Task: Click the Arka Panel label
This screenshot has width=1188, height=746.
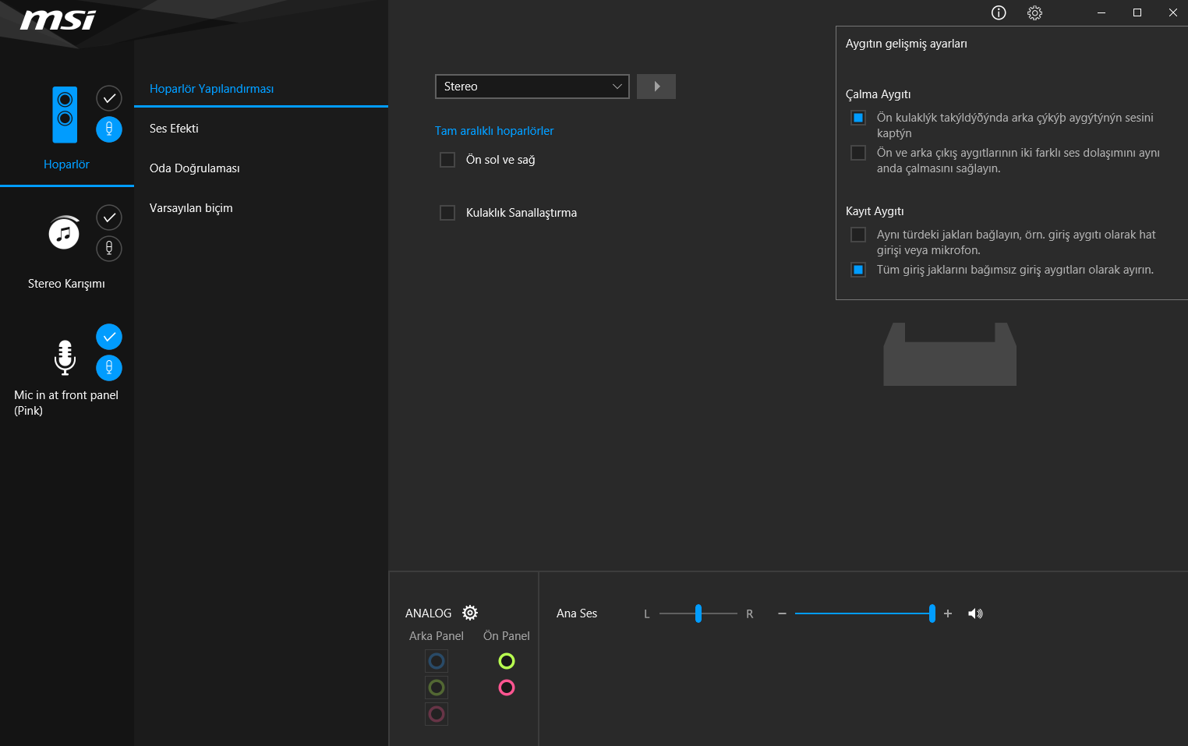Action: (x=437, y=636)
